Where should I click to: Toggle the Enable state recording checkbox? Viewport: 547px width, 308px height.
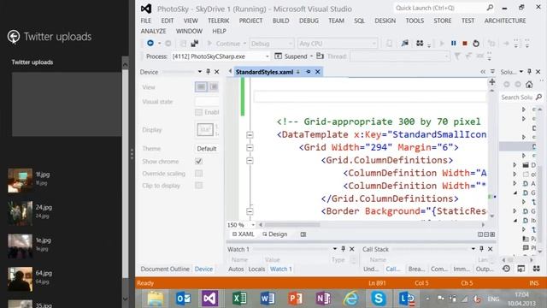pyautogui.click(x=198, y=112)
